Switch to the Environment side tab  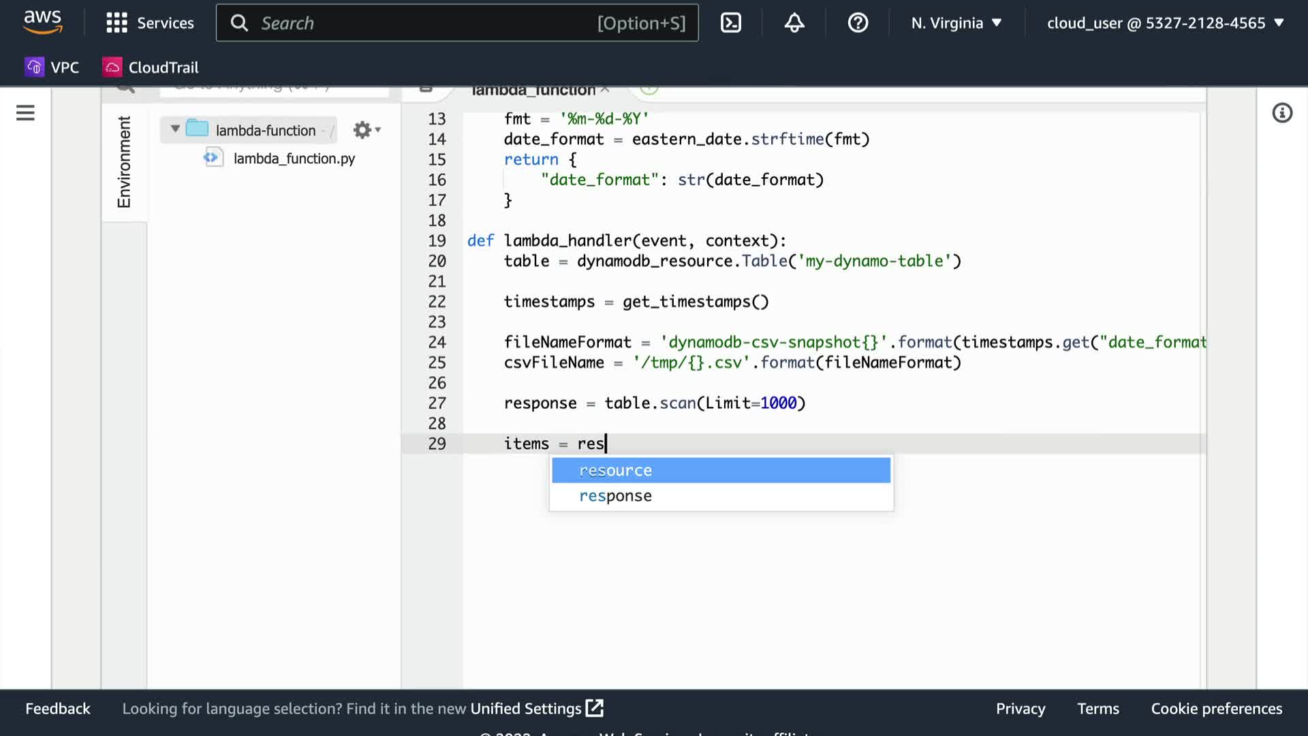click(124, 162)
